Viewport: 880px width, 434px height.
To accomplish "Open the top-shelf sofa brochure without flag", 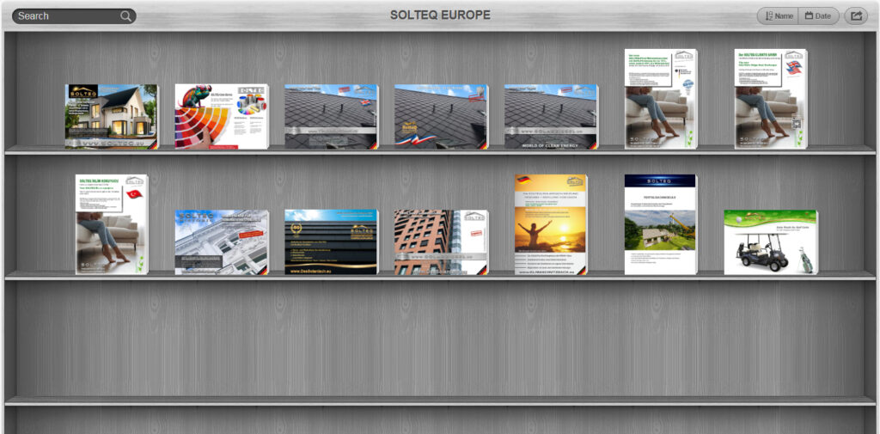I will point(661,99).
